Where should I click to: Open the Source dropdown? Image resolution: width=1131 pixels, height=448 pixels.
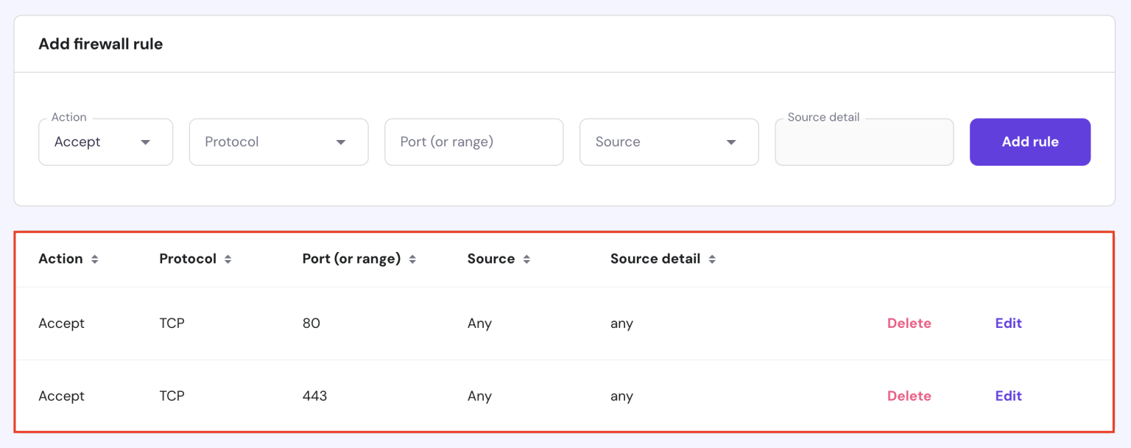669,141
